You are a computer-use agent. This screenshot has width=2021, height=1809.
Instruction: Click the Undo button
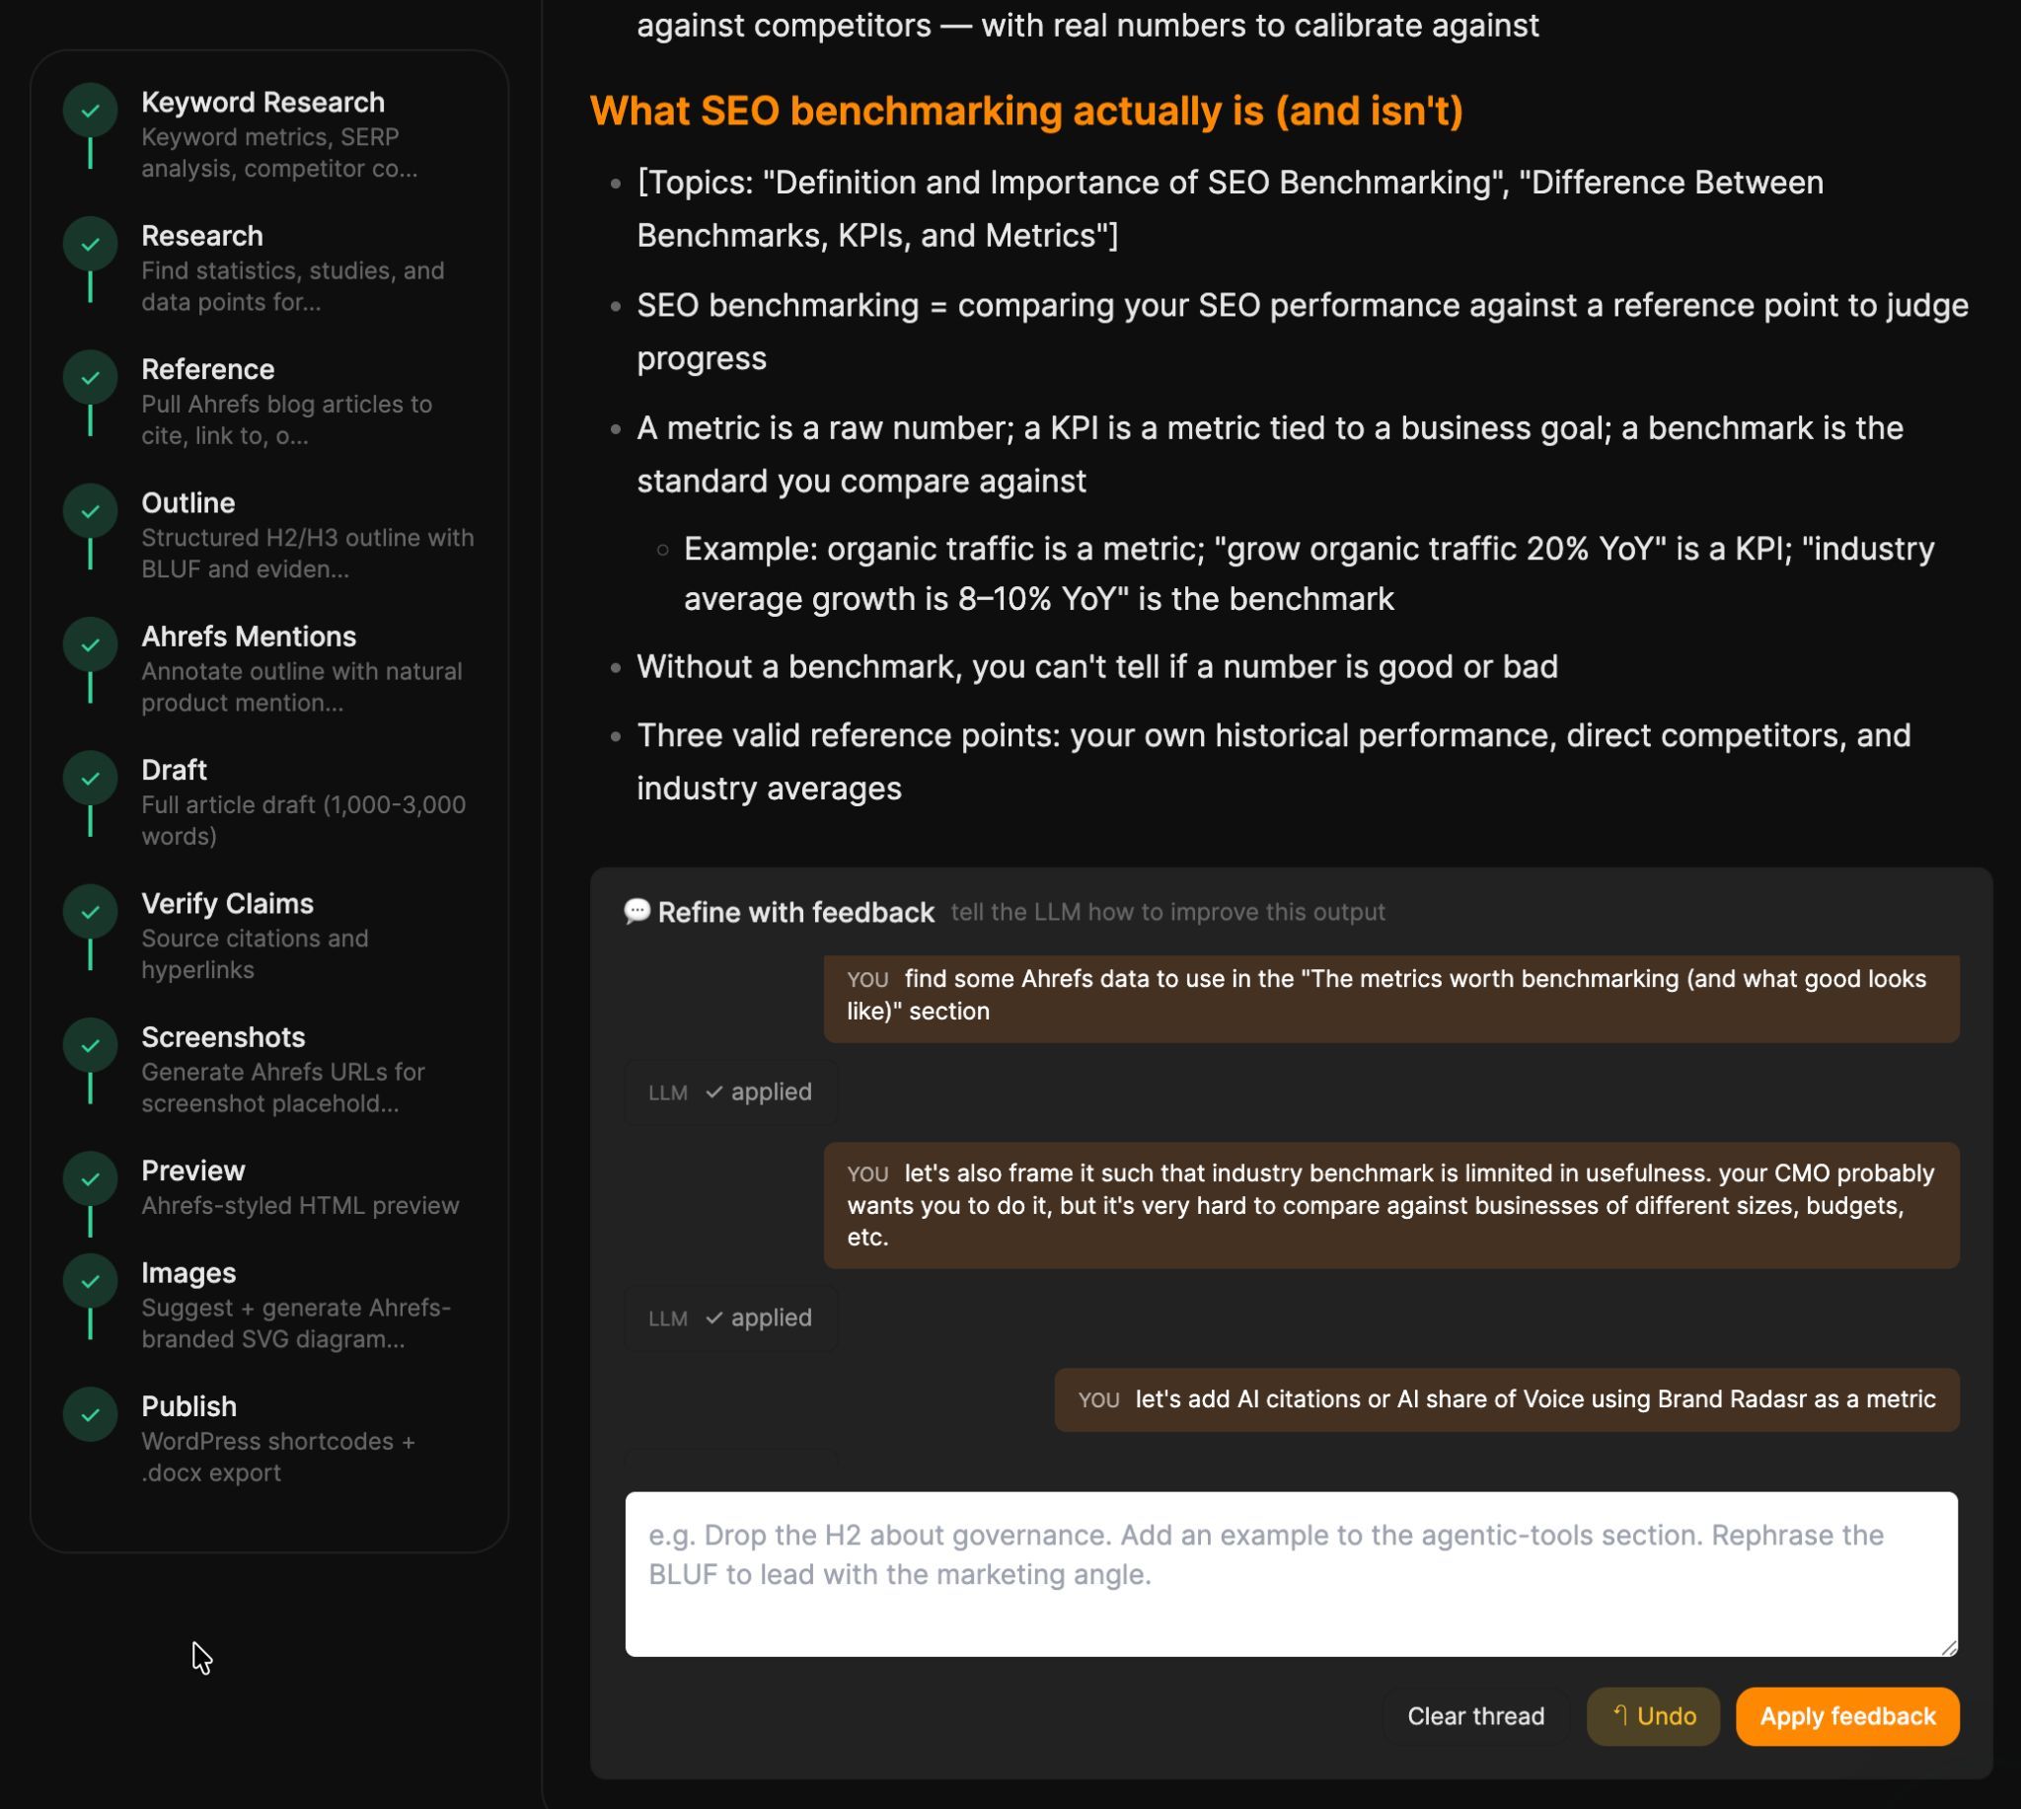pos(1653,1716)
